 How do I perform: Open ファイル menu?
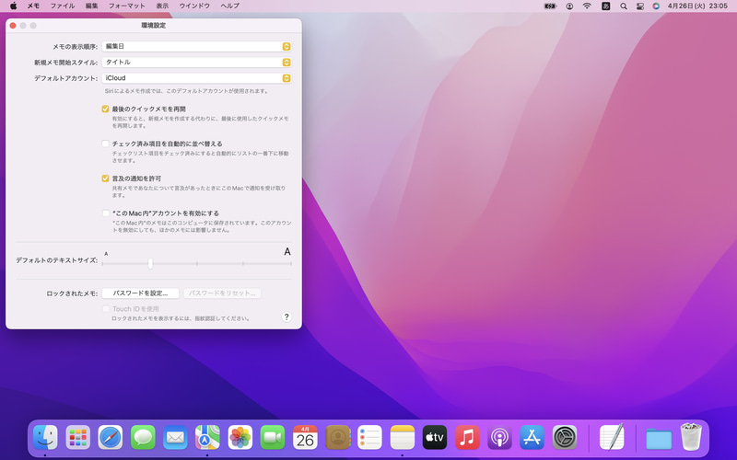point(63,6)
